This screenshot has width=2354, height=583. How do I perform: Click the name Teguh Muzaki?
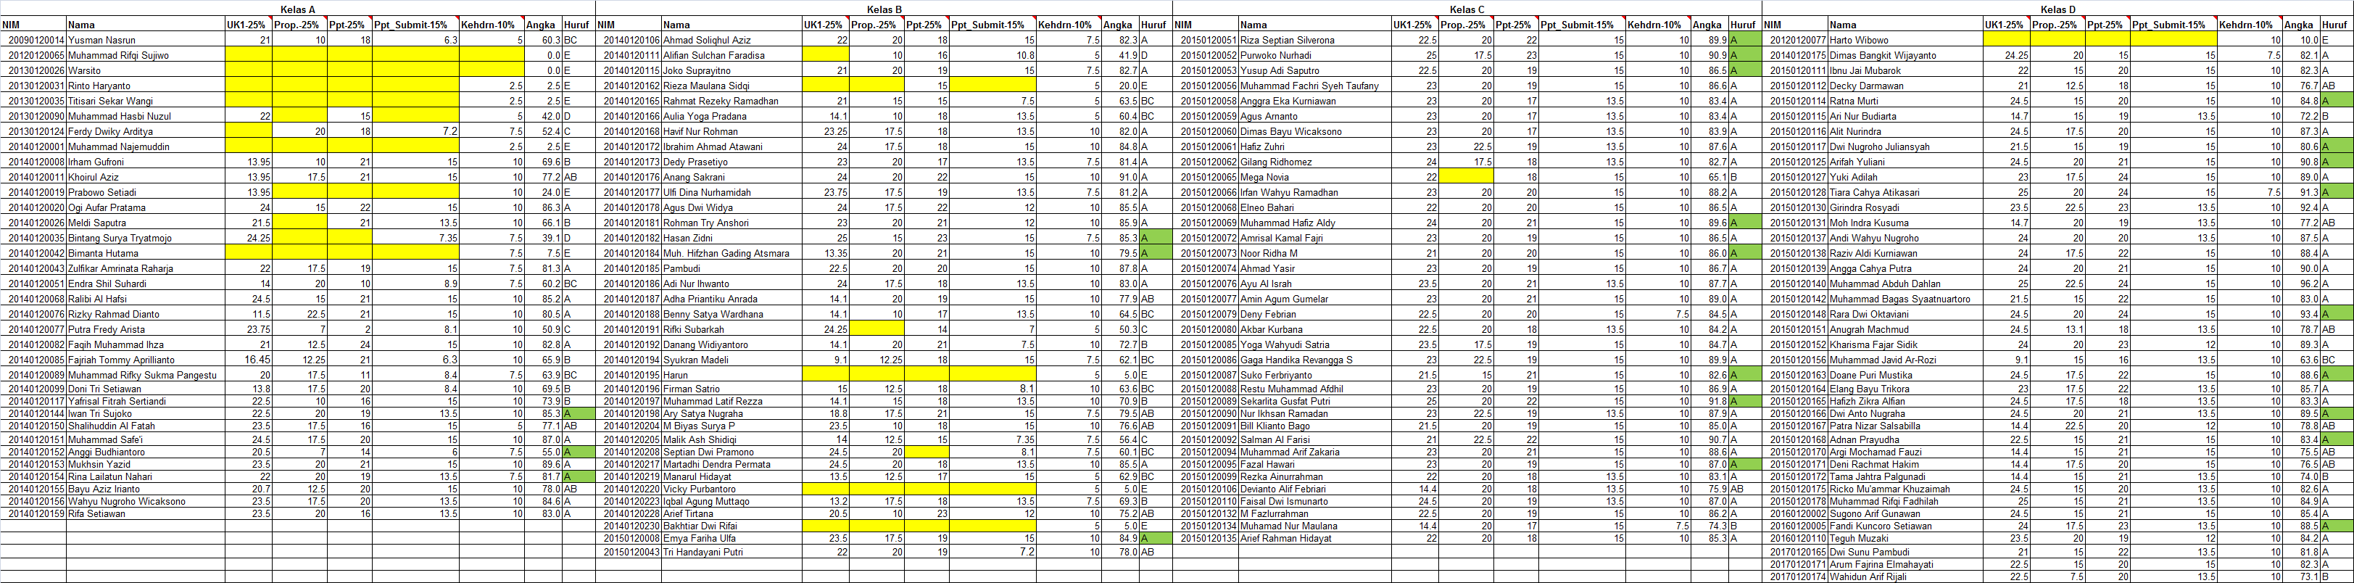pyautogui.click(x=1905, y=539)
